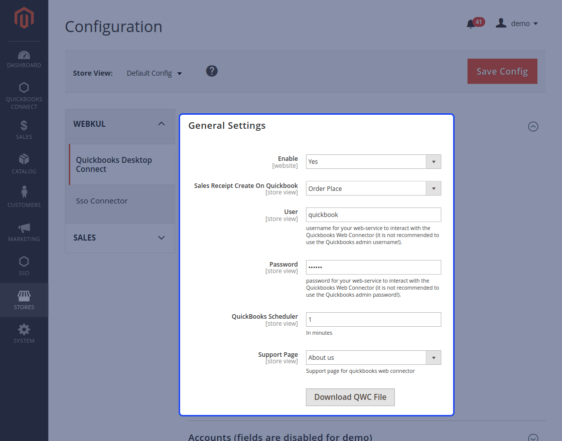Open the demo account menu arrow
The image size is (562, 441).
[536, 24]
